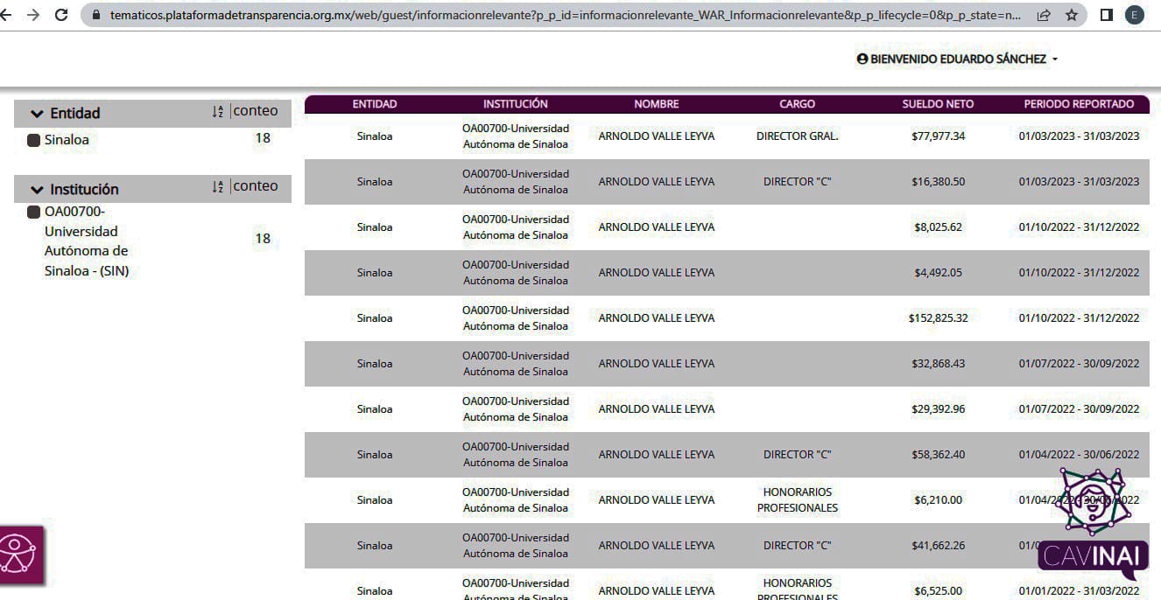The image size is (1161, 600).
Task: Open the site lock security info
Action: (x=97, y=15)
